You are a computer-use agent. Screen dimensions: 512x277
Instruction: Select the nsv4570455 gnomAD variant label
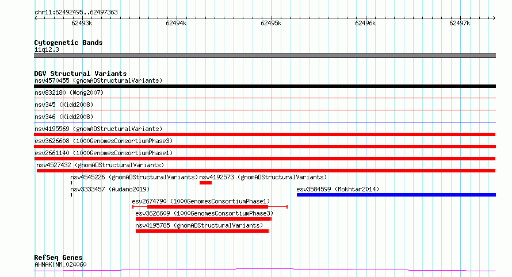tap(98, 80)
